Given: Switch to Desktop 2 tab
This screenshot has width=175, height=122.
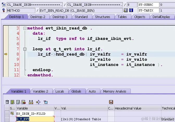Looking at the screenshot, I should pos(38,17).
